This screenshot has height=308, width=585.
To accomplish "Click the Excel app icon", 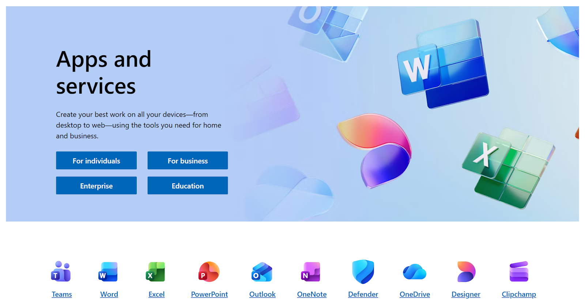I will point(155,271).
